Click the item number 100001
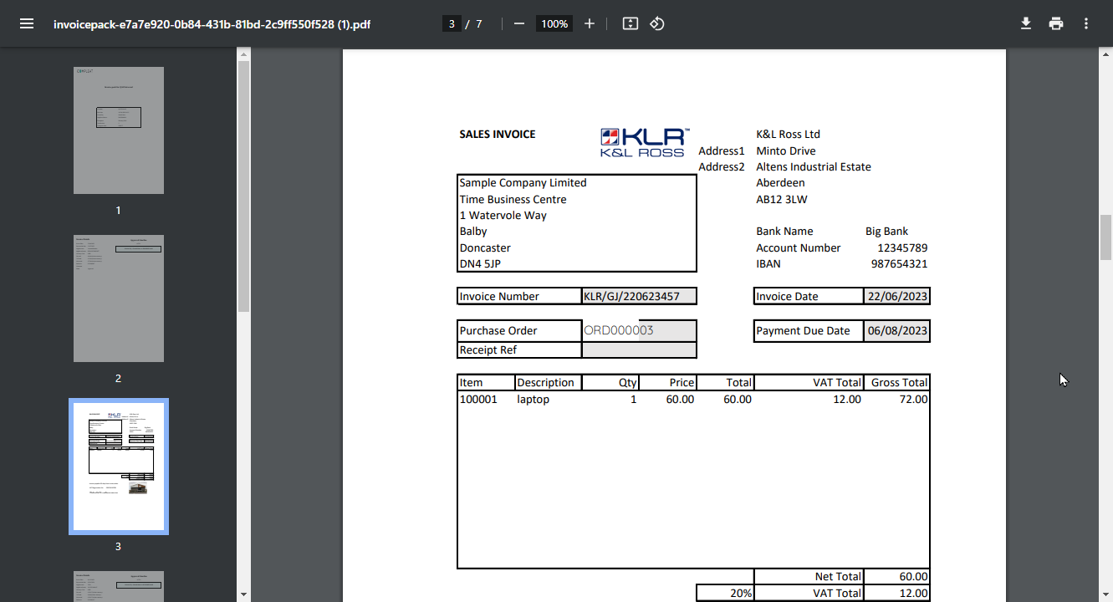This screenshot has height=602, width=1113. pos(478,399)
